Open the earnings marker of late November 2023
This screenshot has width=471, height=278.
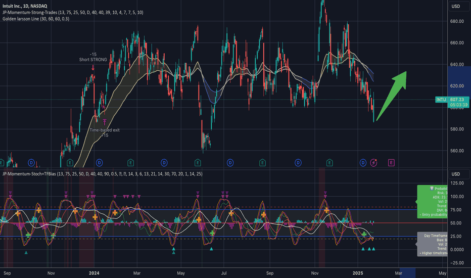(70, 163)
